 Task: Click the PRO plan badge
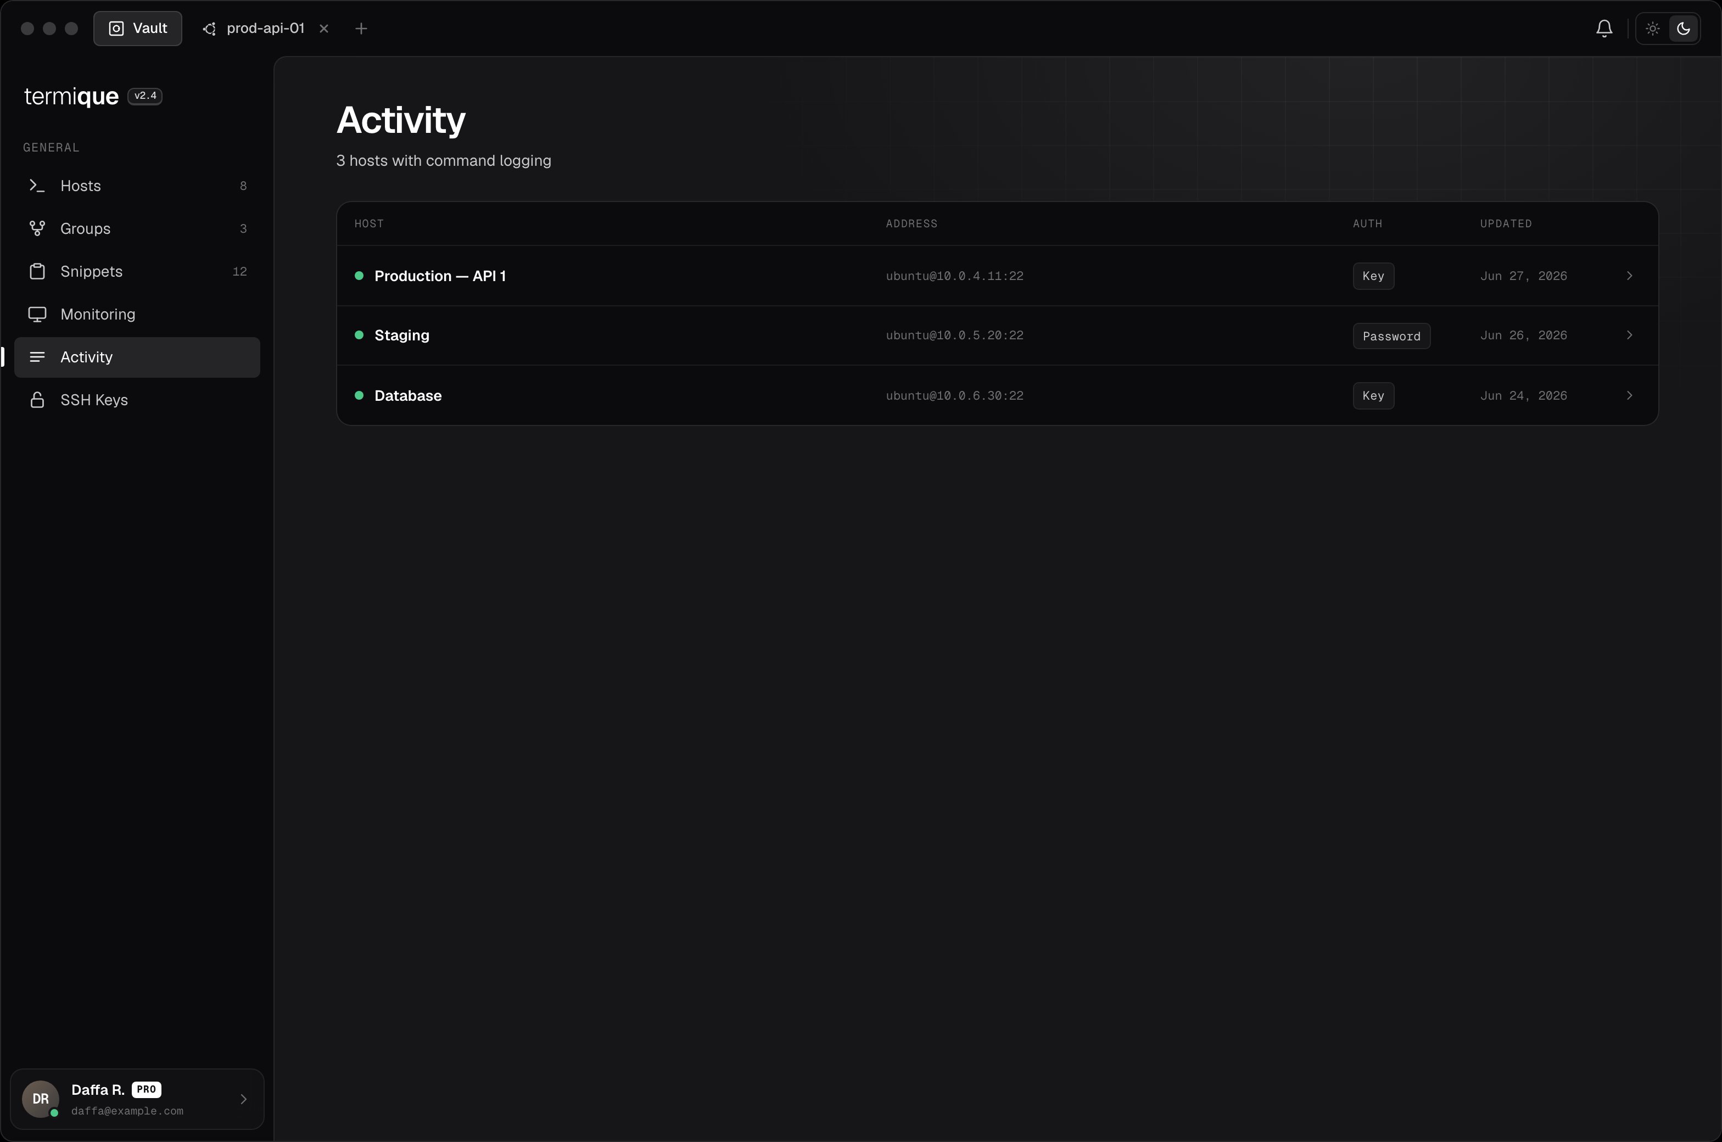click(147, 1089)
